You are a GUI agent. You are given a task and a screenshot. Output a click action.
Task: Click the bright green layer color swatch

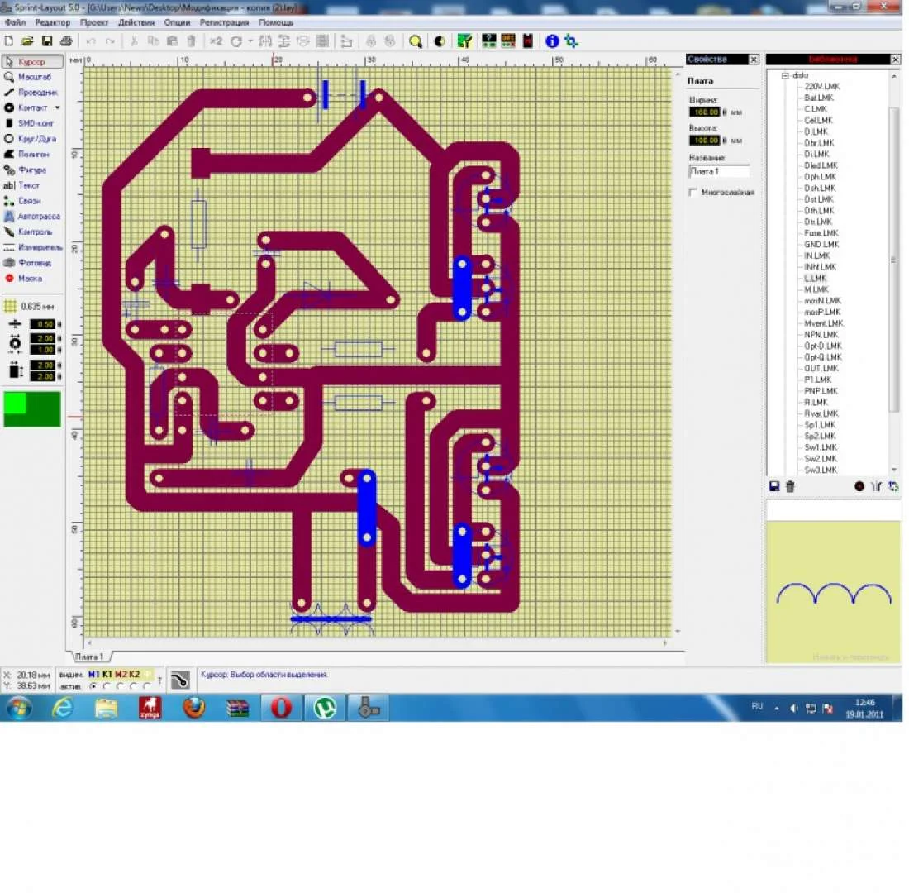[x=16, y=403]
